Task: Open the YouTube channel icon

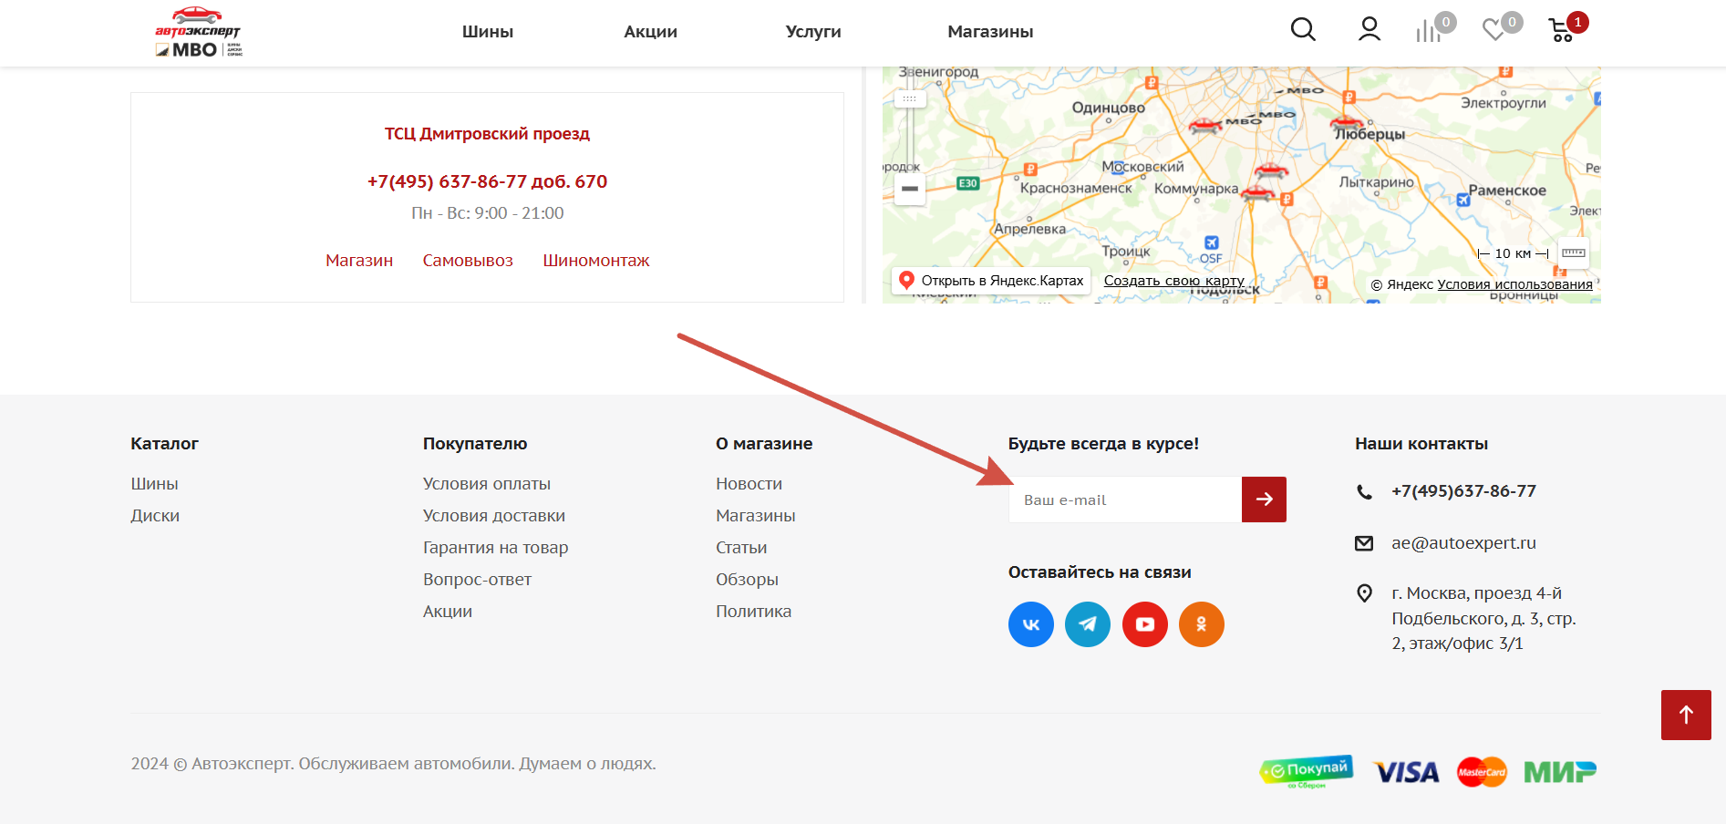Action: [x=1145, y=624]
